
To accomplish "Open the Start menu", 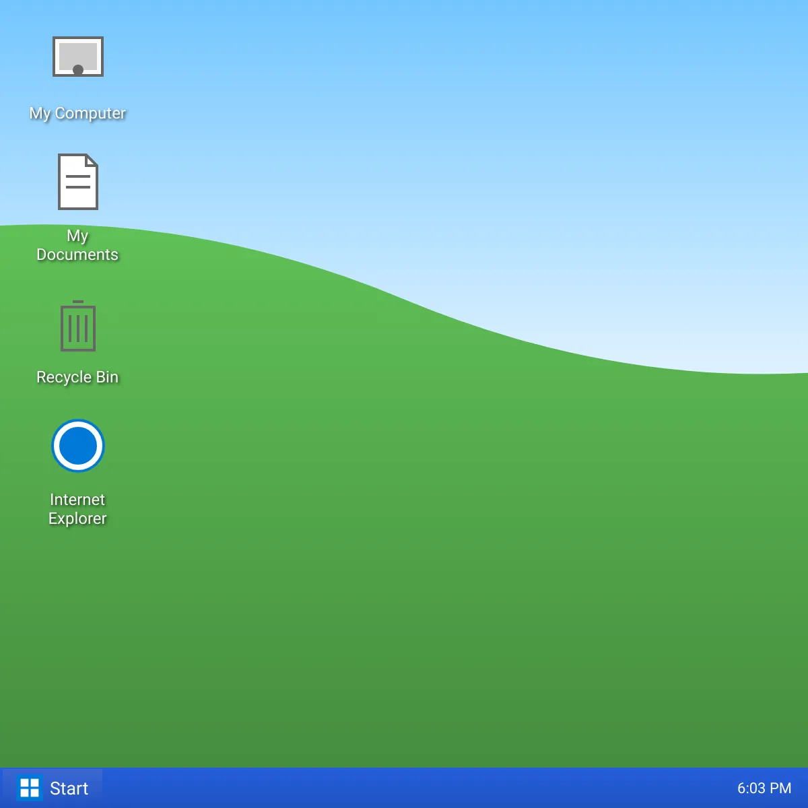I will pyautogui.click(x=53, y=788).
